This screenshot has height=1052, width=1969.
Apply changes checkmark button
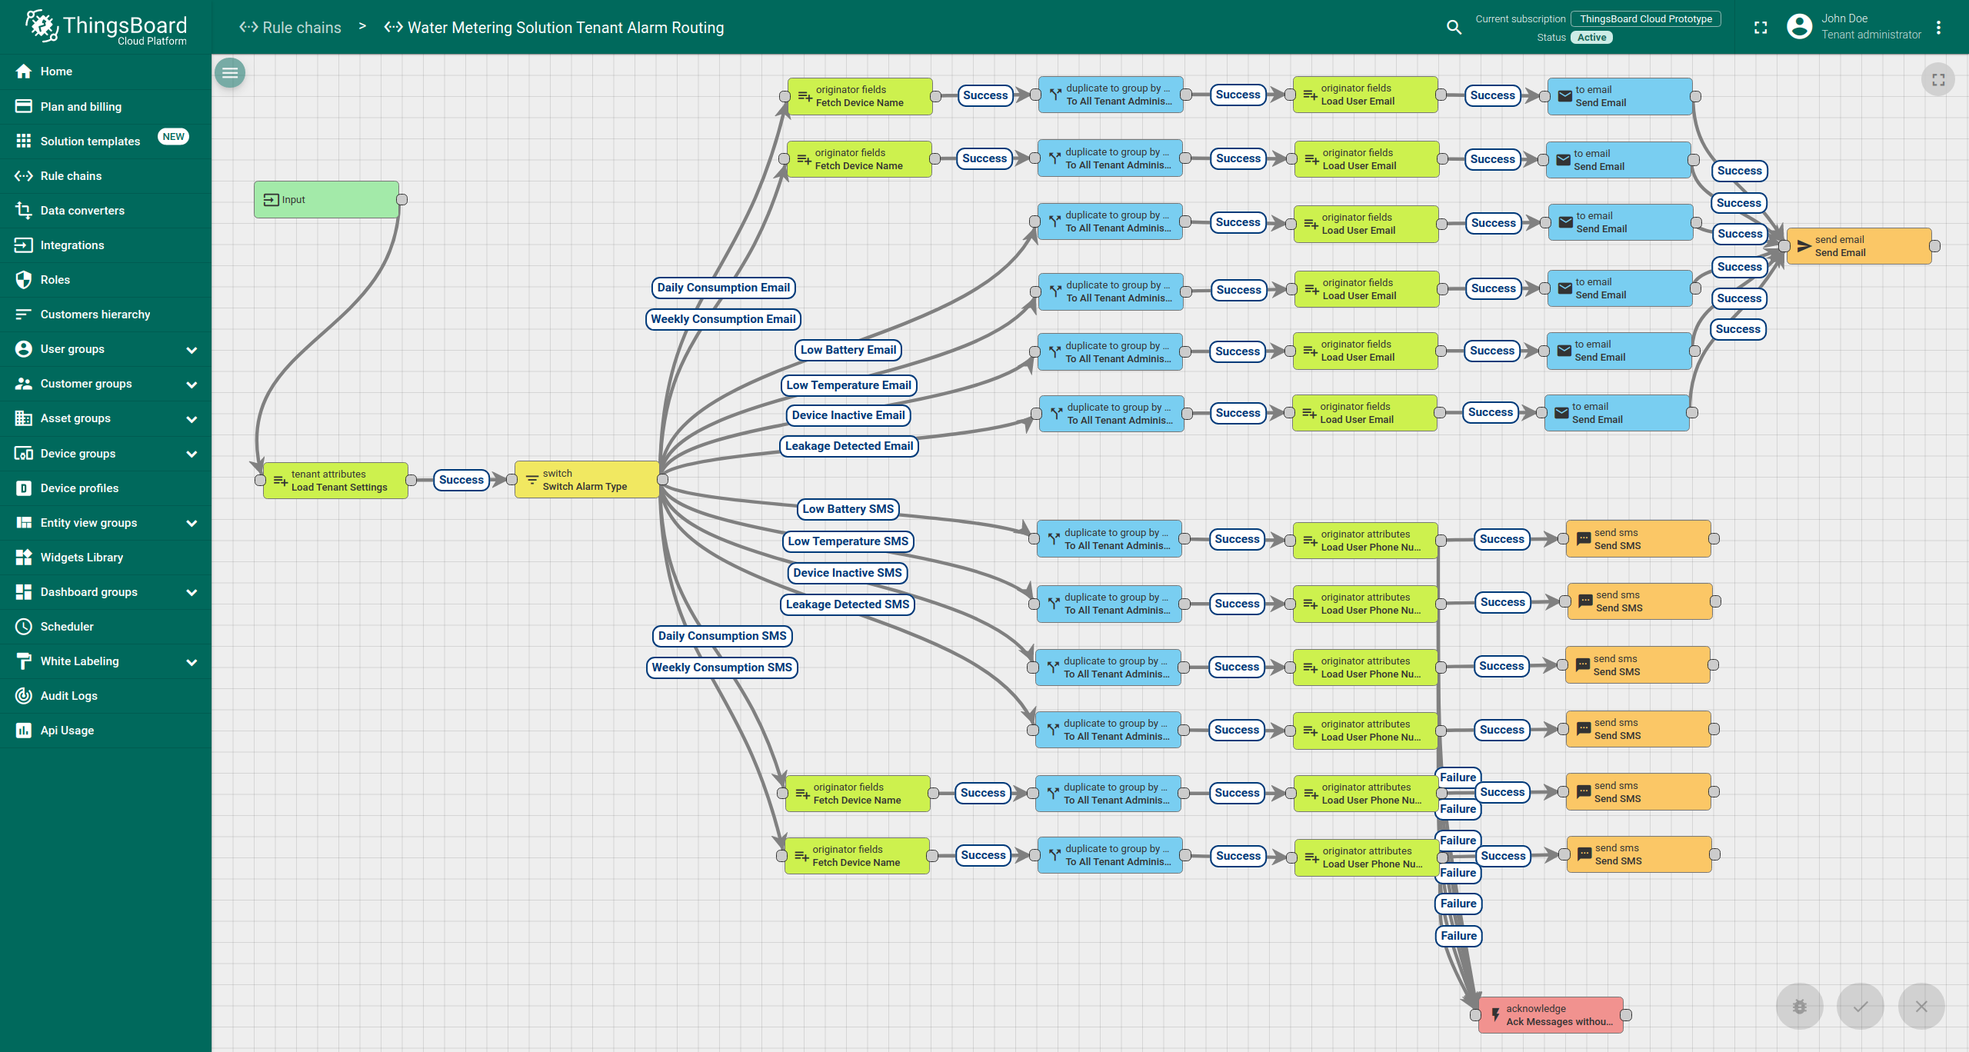coord(1861,1006)
